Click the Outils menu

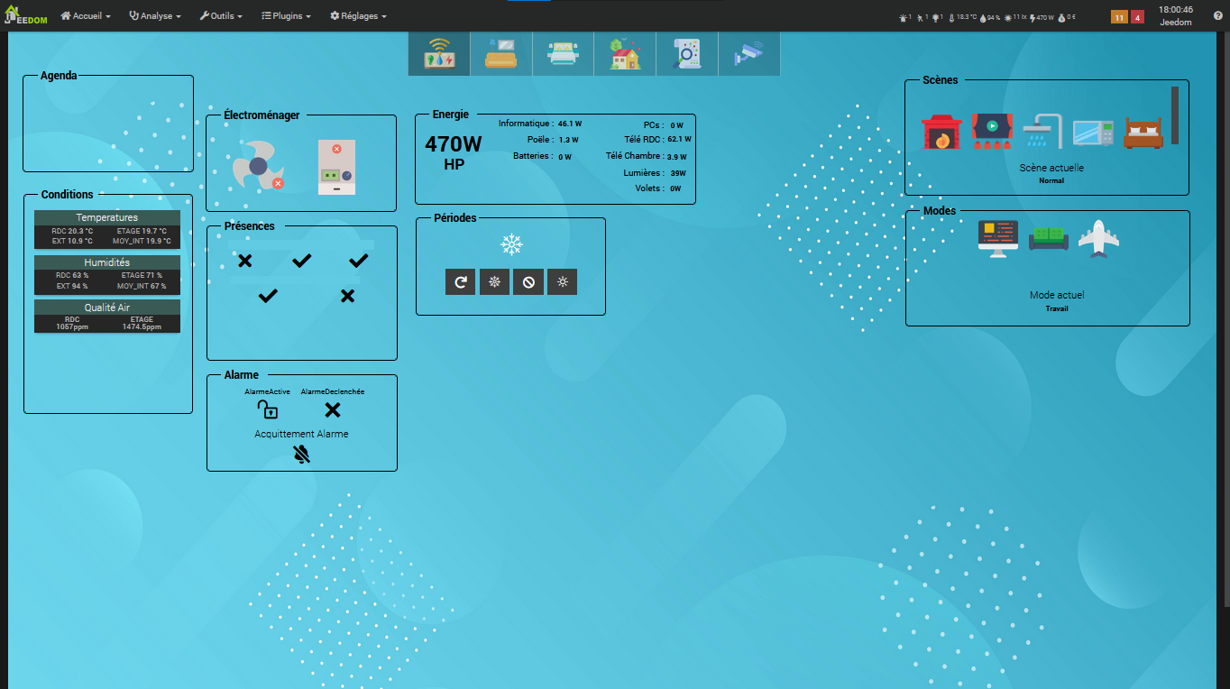pyautogui.click(x=220, y=16)
